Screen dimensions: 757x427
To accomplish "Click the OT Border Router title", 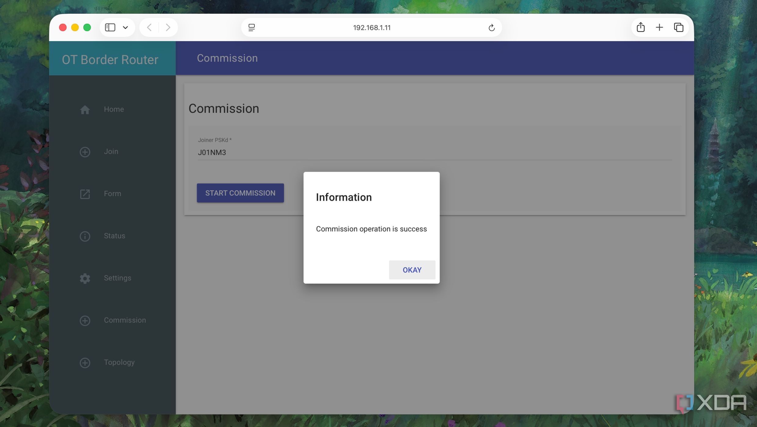I will coord(110,60).
